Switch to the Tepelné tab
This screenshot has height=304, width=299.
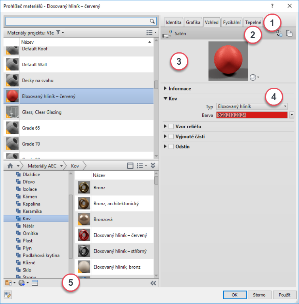[x=253, y=22]
